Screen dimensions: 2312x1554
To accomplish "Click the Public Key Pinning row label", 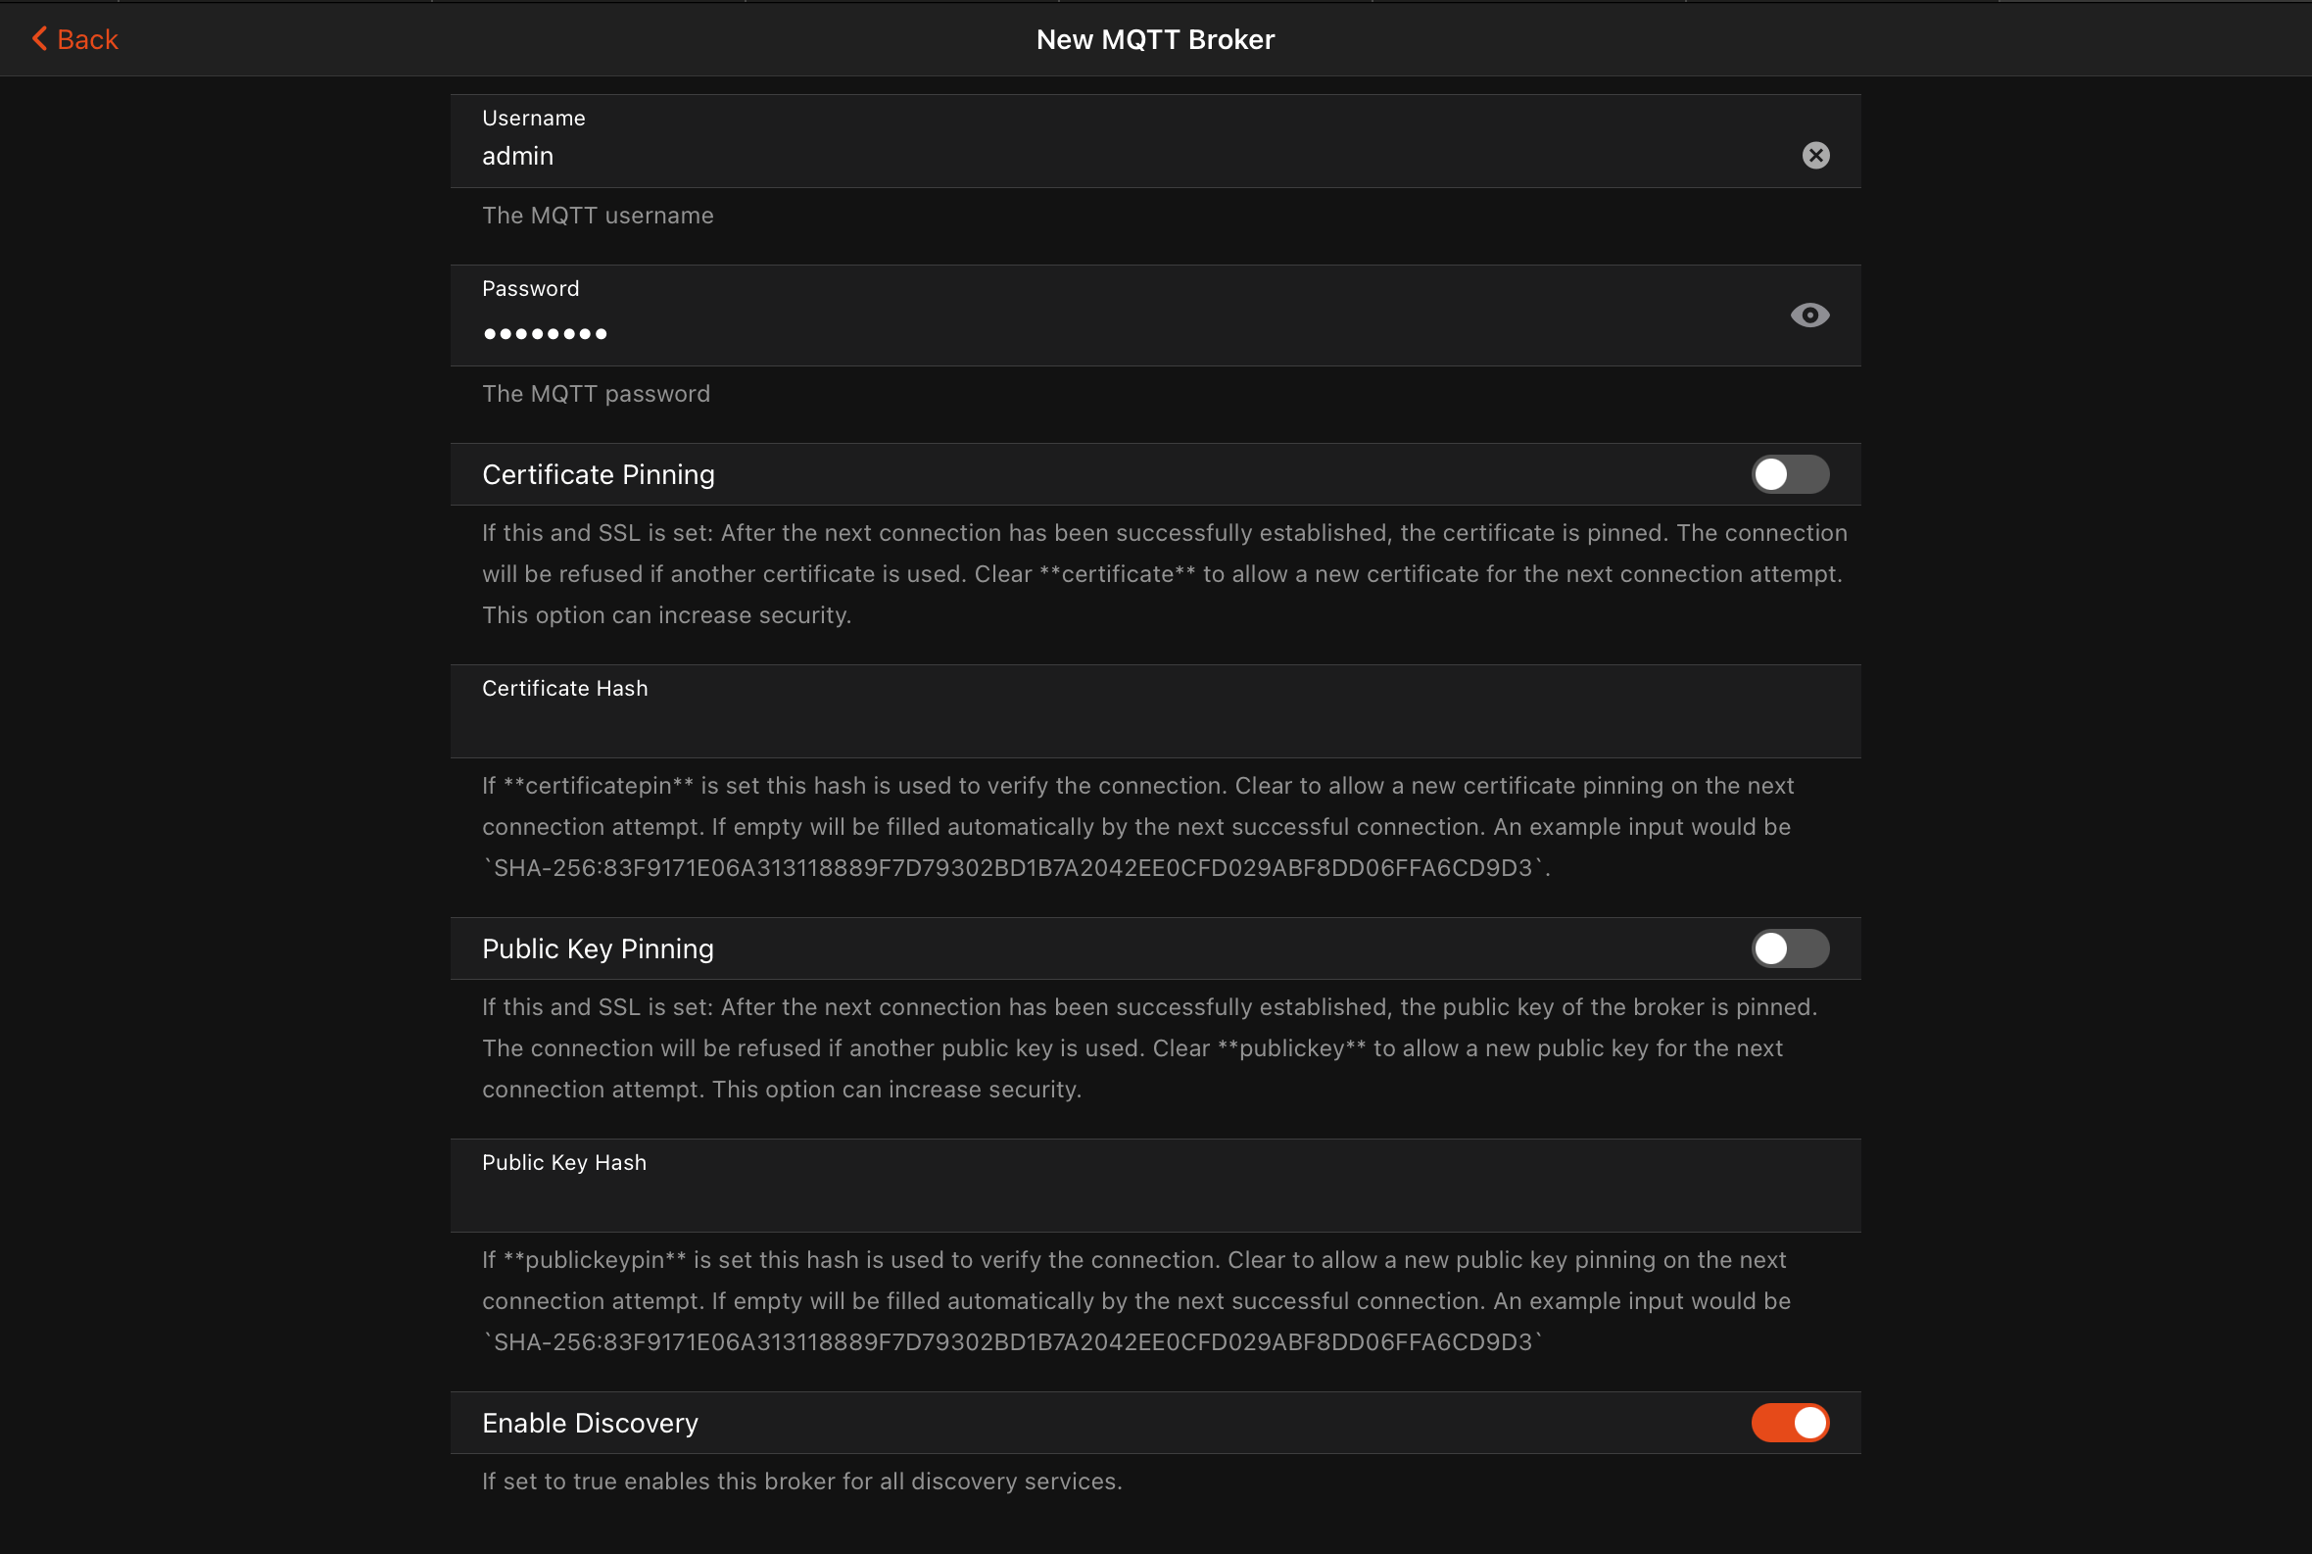I will tap(598, 948).
